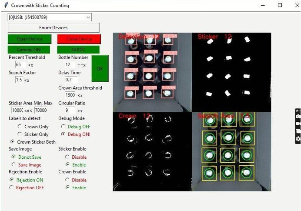Viewport: 301px width, 211px height.
Task: Click the green Open Device button
Action: pyautogui.click(x=30, y=39)
